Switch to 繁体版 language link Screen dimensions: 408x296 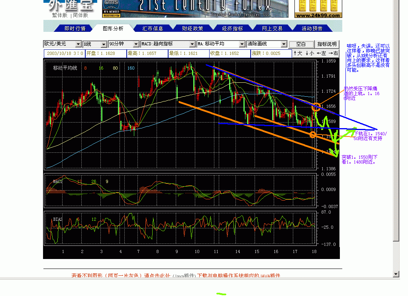click(x=60, y=16)
